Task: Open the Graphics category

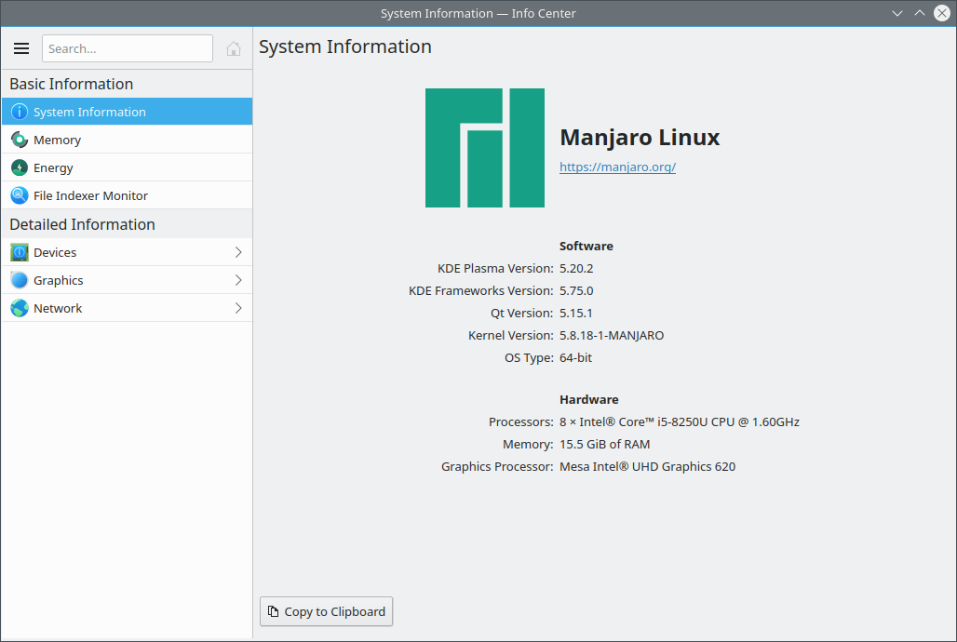Action: coord(127,280)
